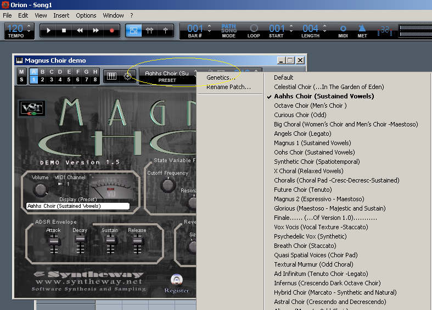The width and height of the screenshot is (432, 310).
Task: Select Astral Choir preset
Action: click(330, 302)
